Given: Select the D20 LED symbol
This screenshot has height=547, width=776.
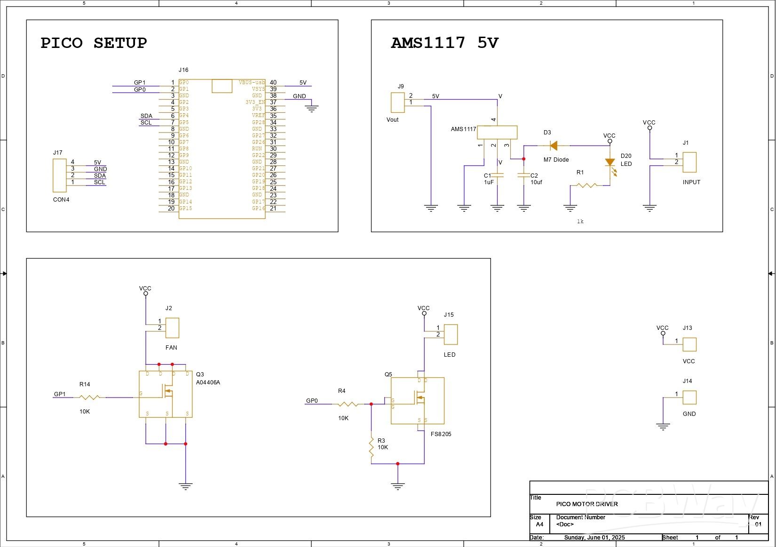Looking at the screenshot, I should click(610, 163).
